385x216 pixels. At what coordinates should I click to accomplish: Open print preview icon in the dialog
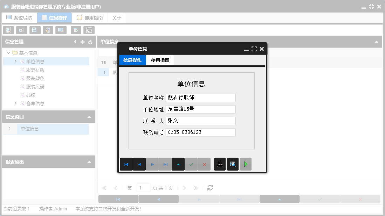(x=233, y=164)
